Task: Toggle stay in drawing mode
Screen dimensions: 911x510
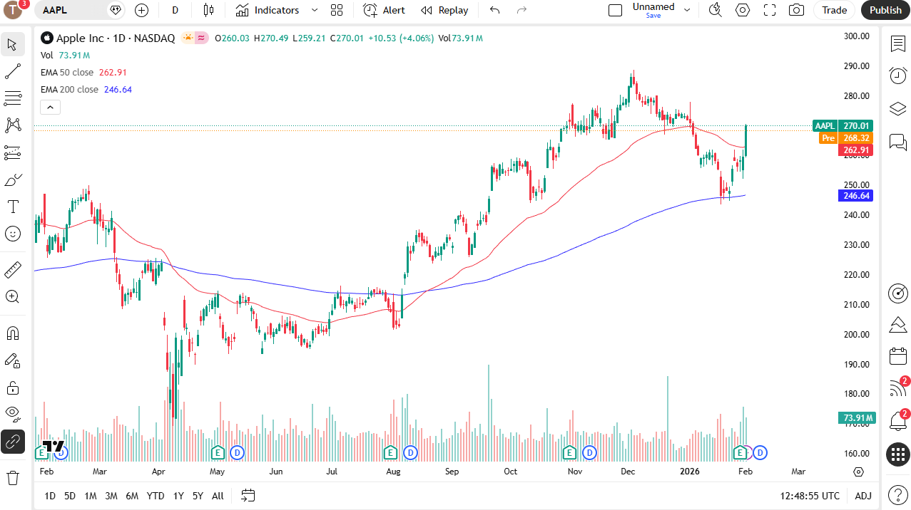Action: (x=12, y=360)
